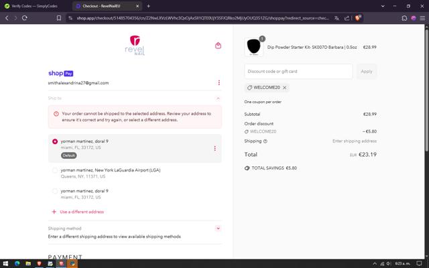Focus the Discount code or gift card field
The image size is (429, 268).
coord(298,72)
